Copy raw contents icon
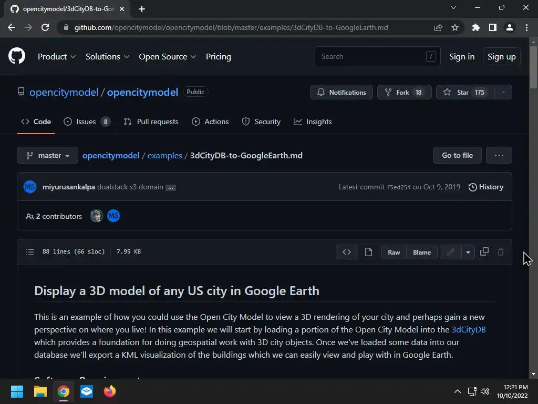The width and height of the screenshot is (538, 404). point(484,251)
